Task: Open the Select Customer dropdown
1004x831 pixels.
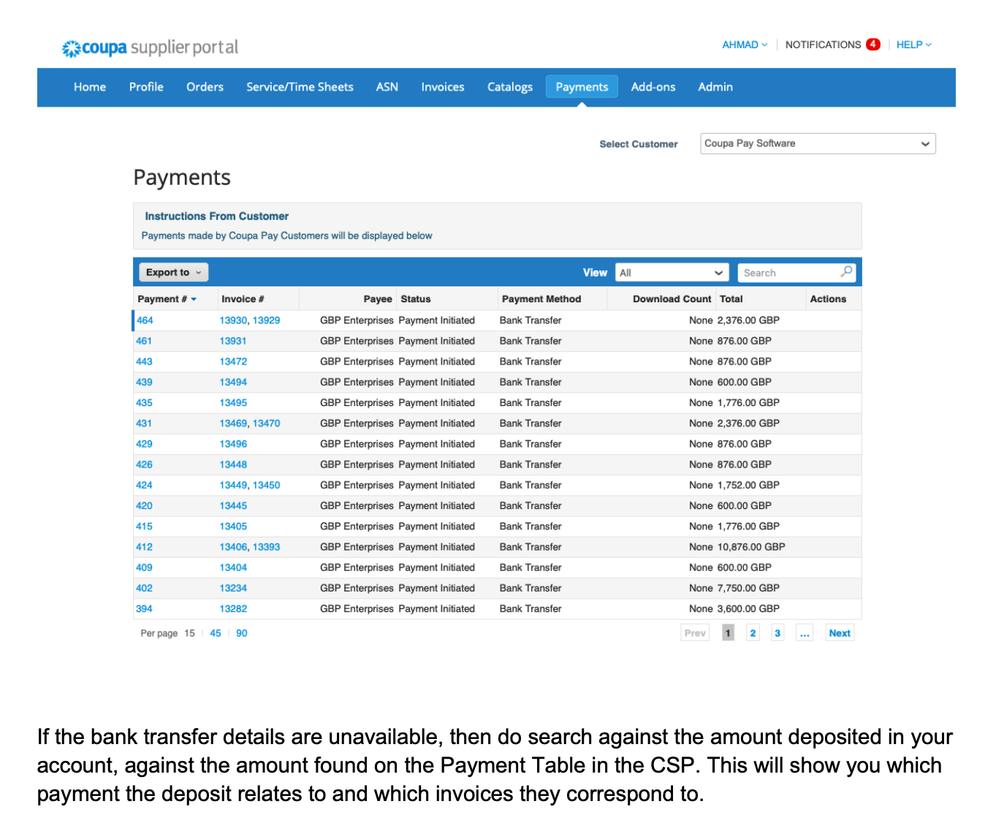Action: click(x=818, y=143)
